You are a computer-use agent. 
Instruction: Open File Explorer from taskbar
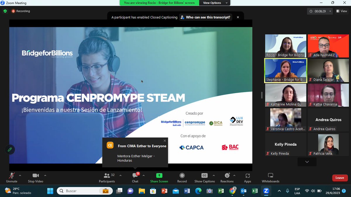point(142,191)
